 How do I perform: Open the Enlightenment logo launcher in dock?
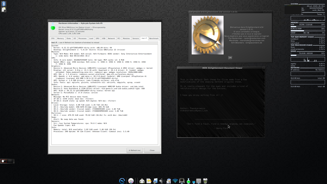[122, 181]
